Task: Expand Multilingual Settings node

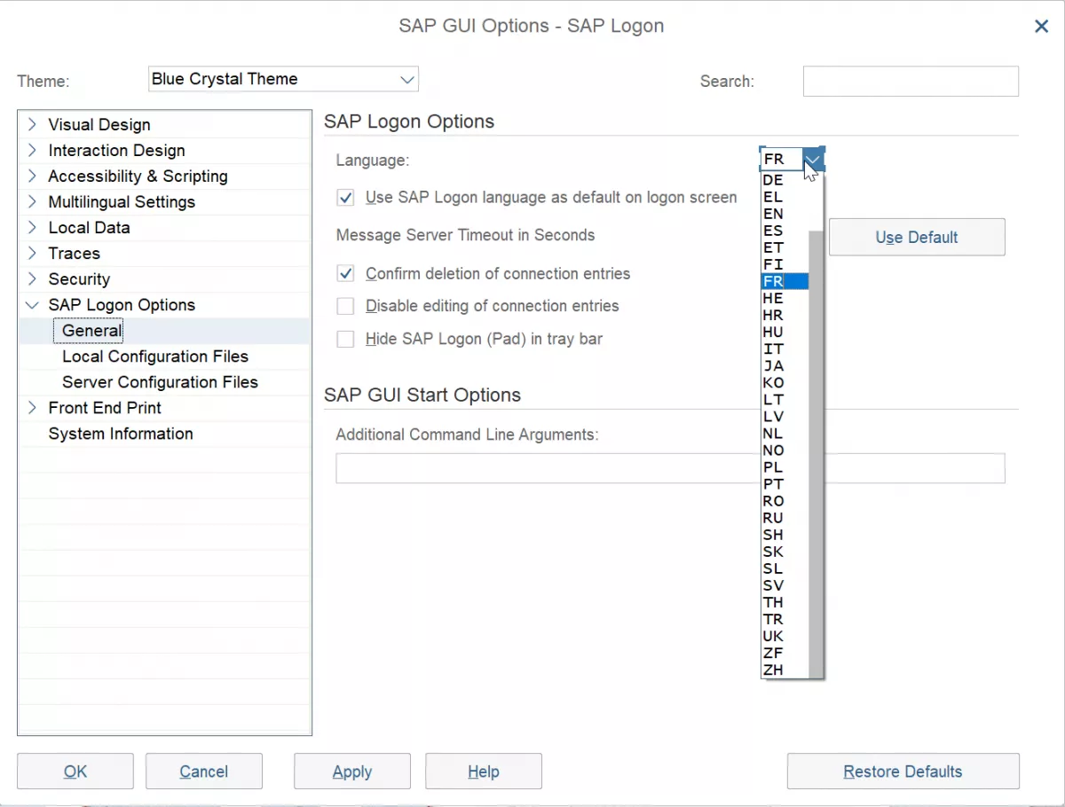Action: 33,202
